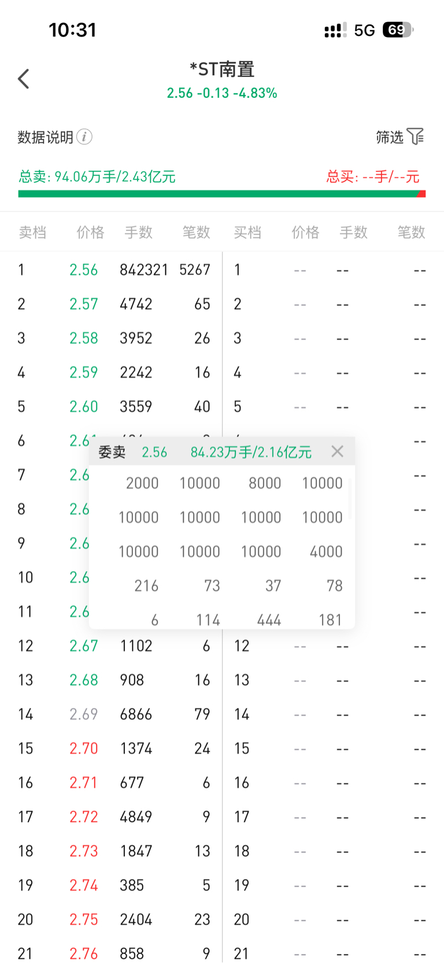Select sell price 2.73
444x963 pixels.
tap(84, 851)
